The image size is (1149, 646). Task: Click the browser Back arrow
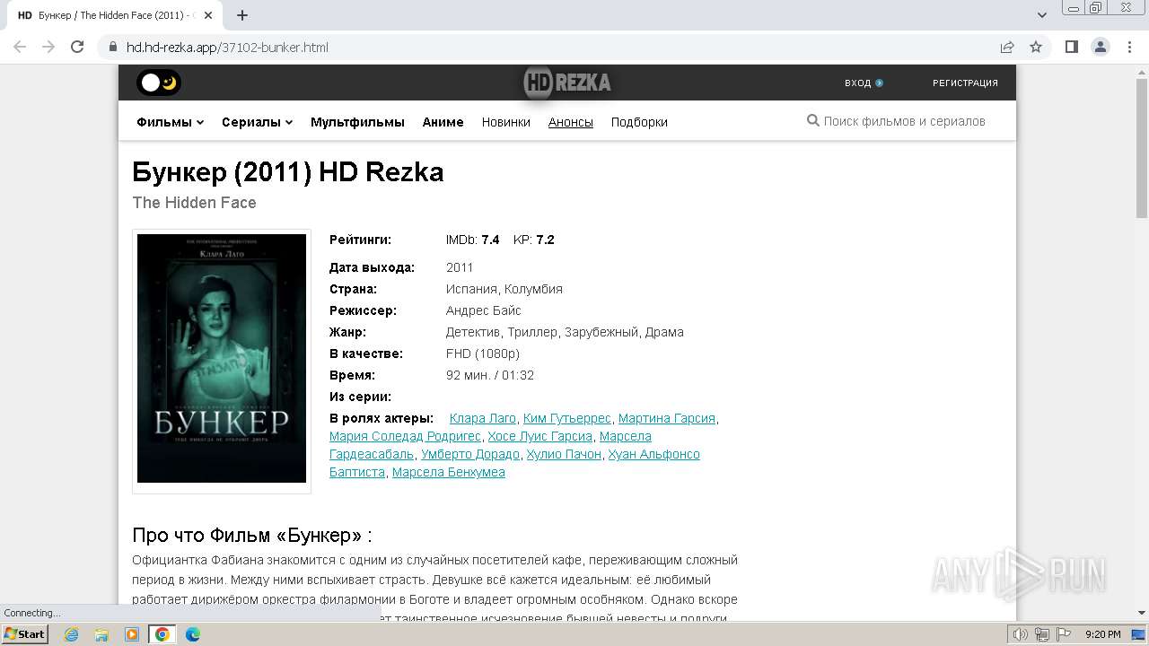pos(20,47)
